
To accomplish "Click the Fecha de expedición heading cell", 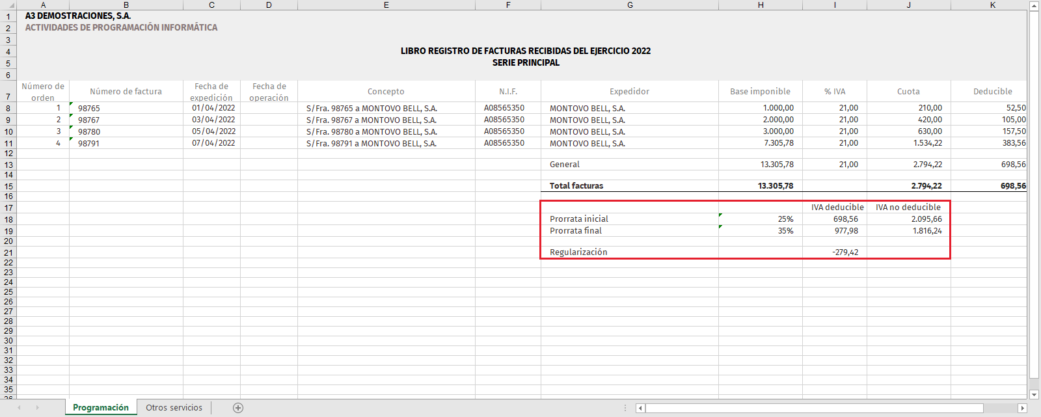I will click(x=211, y=92).
